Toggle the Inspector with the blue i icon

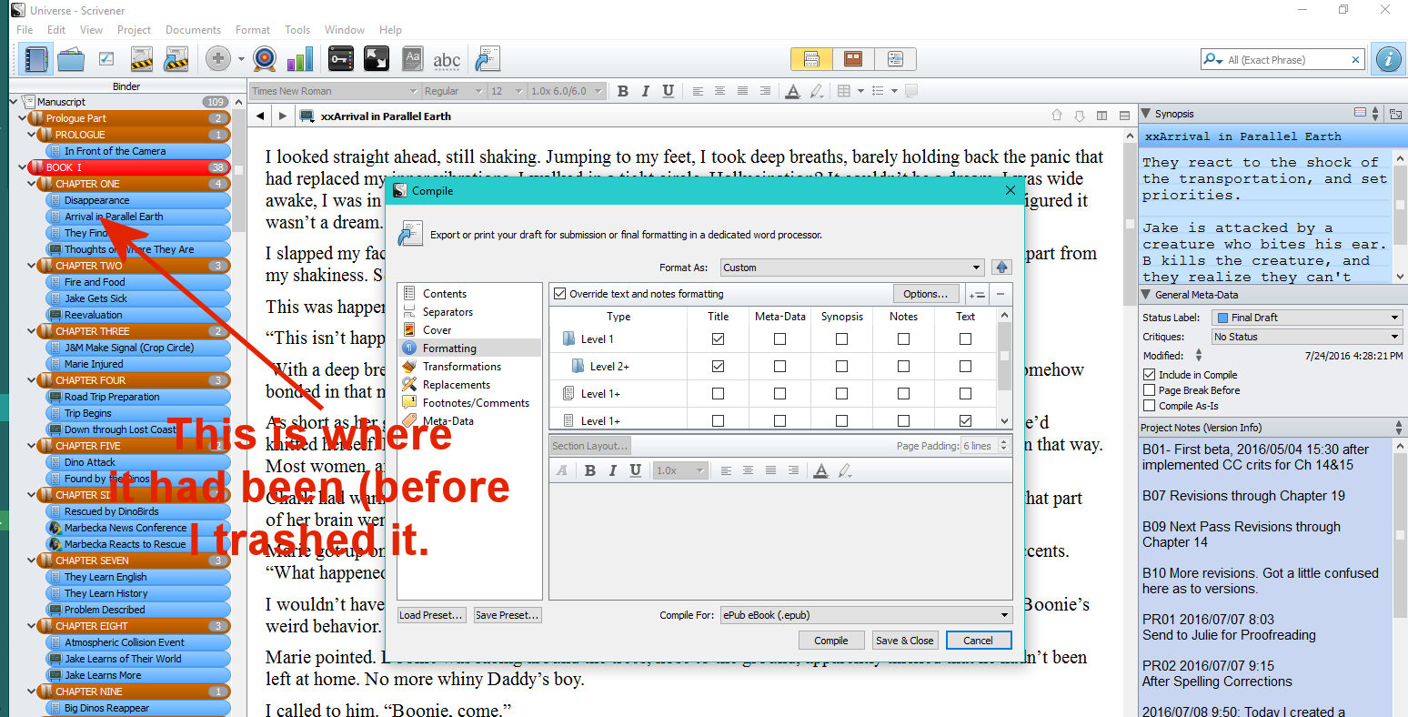click(1388, 59)
